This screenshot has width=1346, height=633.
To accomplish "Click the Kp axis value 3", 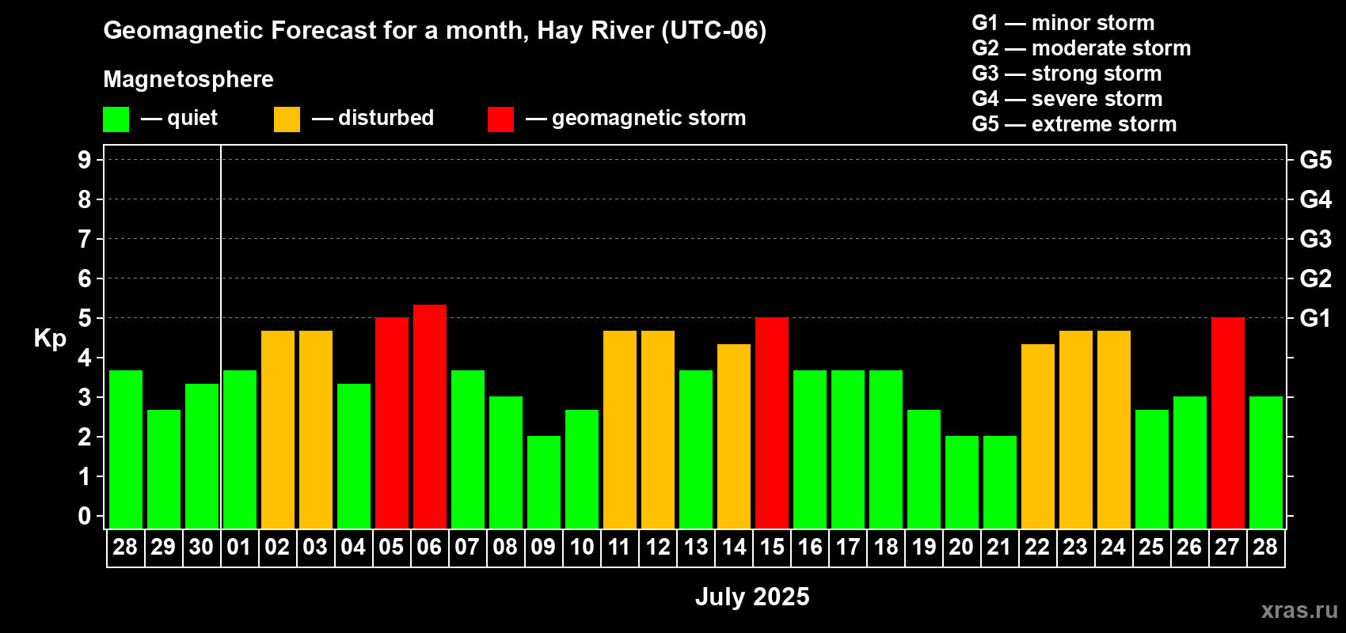I will pos(85,397).
